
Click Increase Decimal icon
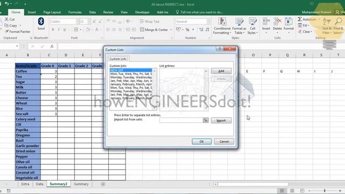coord(201,30)
